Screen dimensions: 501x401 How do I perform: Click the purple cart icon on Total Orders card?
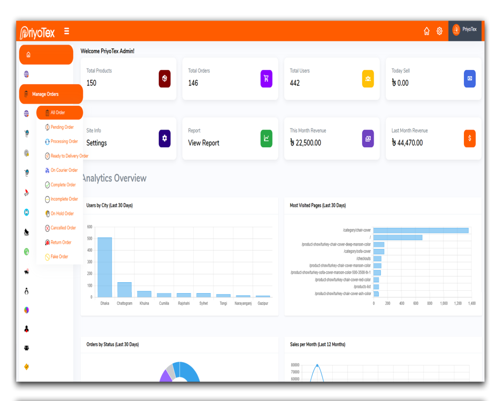tap(266, 79)
